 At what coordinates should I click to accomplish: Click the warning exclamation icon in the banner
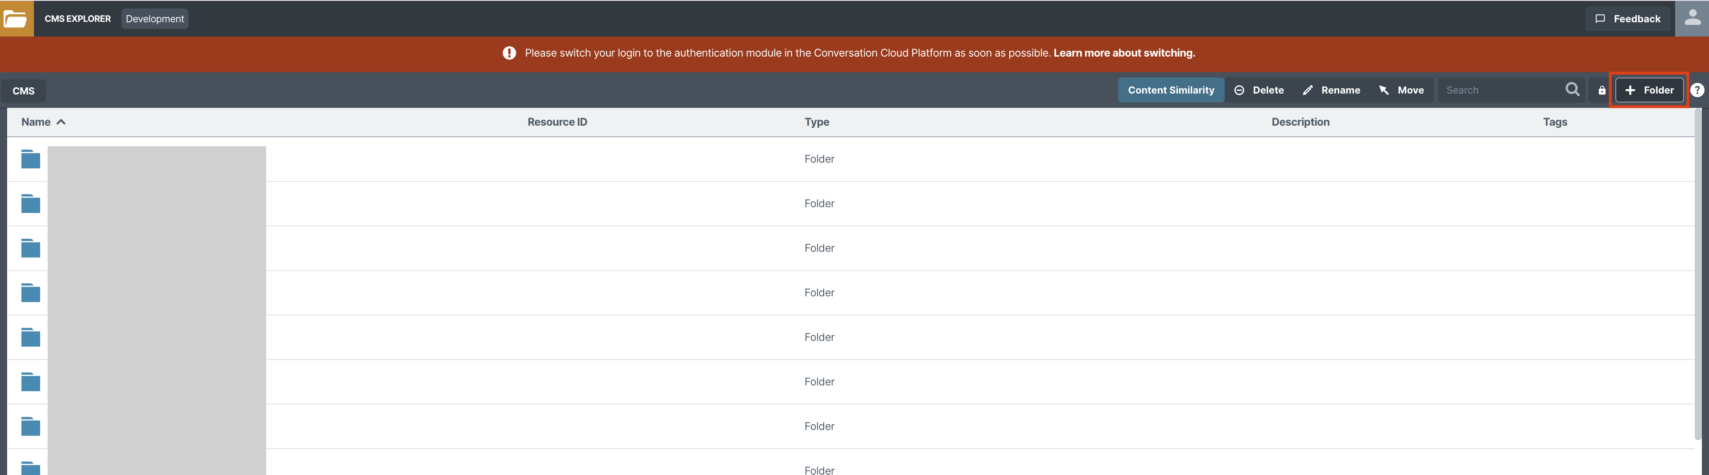[x=509, y=53]
